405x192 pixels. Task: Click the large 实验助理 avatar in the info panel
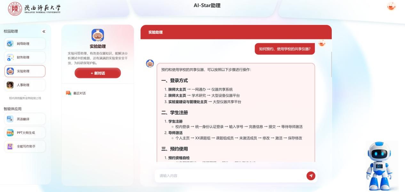(98, 35)
